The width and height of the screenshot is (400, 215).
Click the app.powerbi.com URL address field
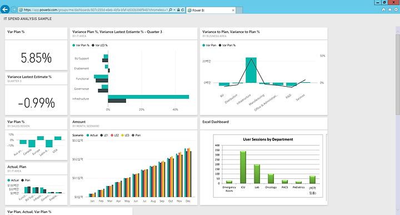coord(96,10)
